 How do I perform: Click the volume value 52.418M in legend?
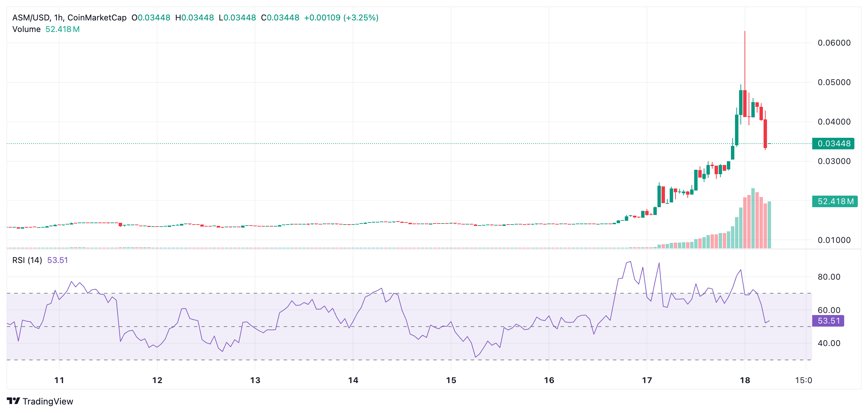pyautogui.click(x=63, y=29)
